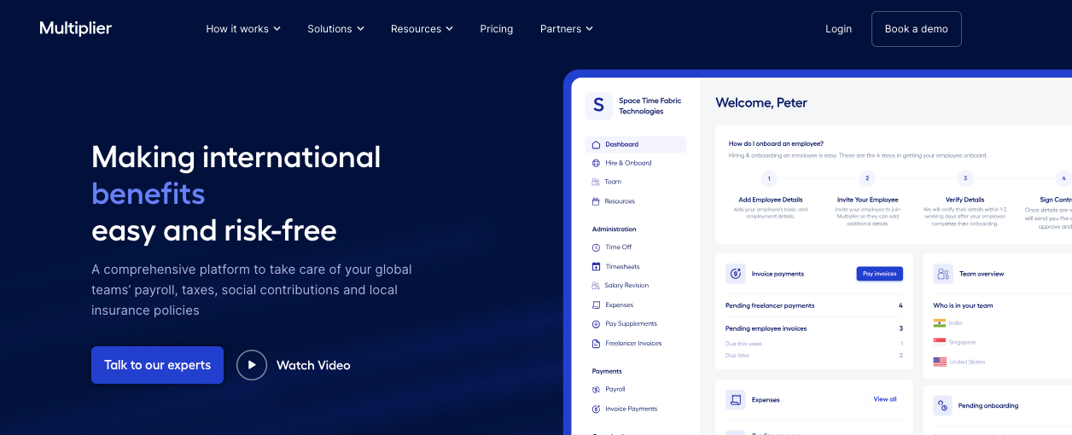The image size is (1072, 435).
Task: Click the Due later line
Action: tap(814, 355)
